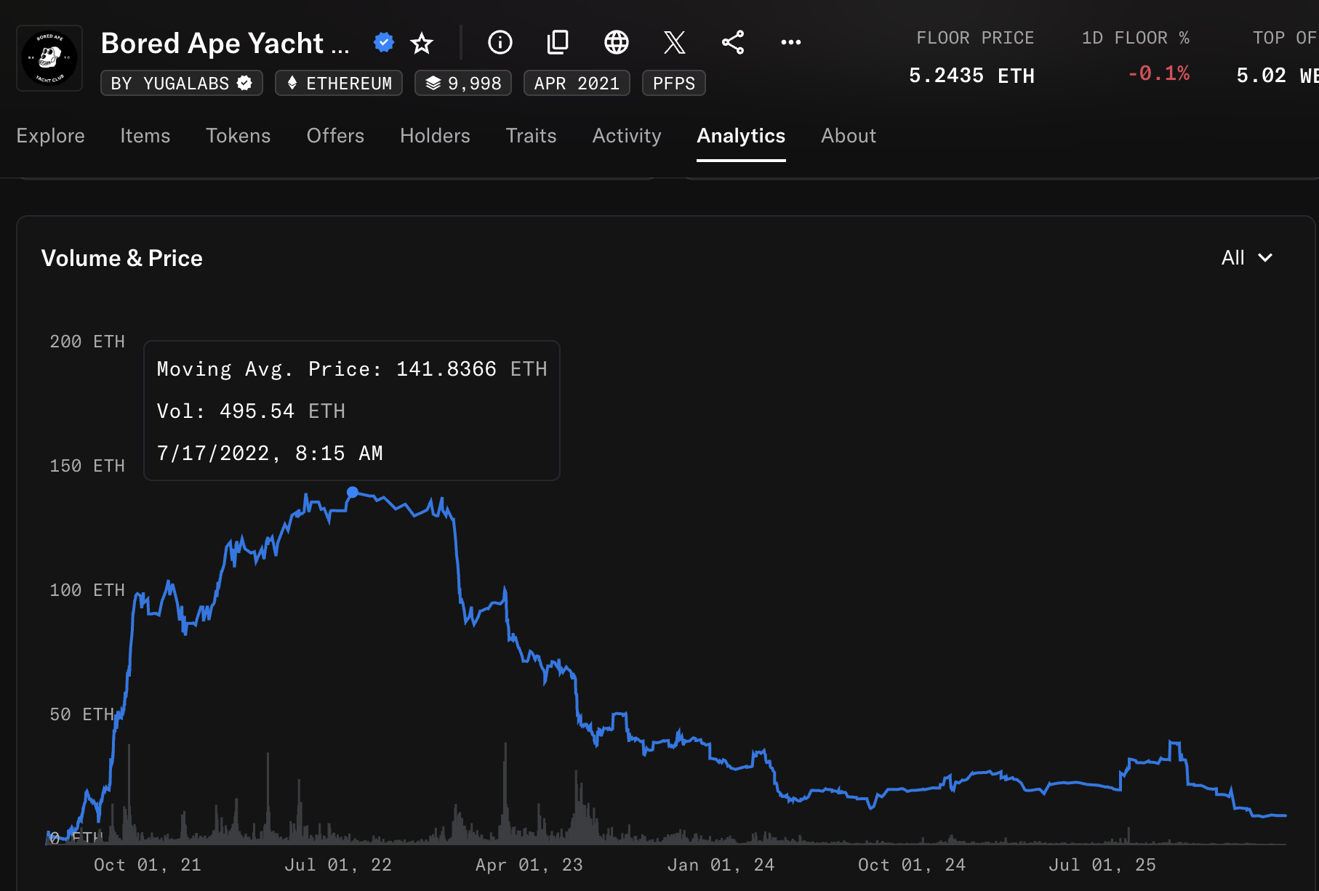The image size is (1319, 891).
Task: Open more options ellipsis menu
Action: 791,42
